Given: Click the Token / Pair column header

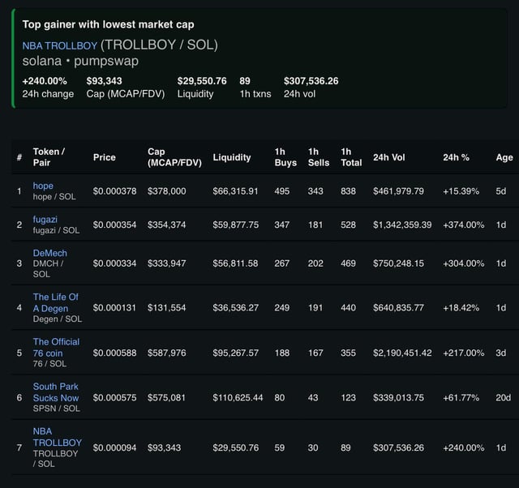Looking at the screenshot, I should tap(49, 157).
